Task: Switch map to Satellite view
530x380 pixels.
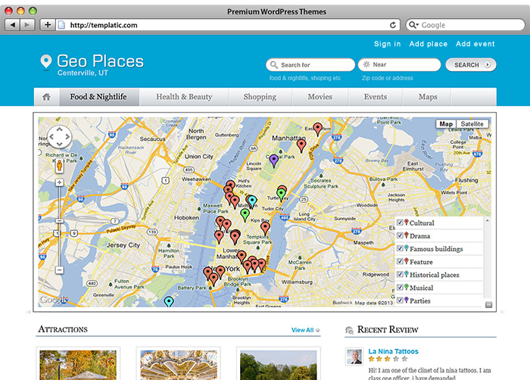Action: [x=472, y=124]
